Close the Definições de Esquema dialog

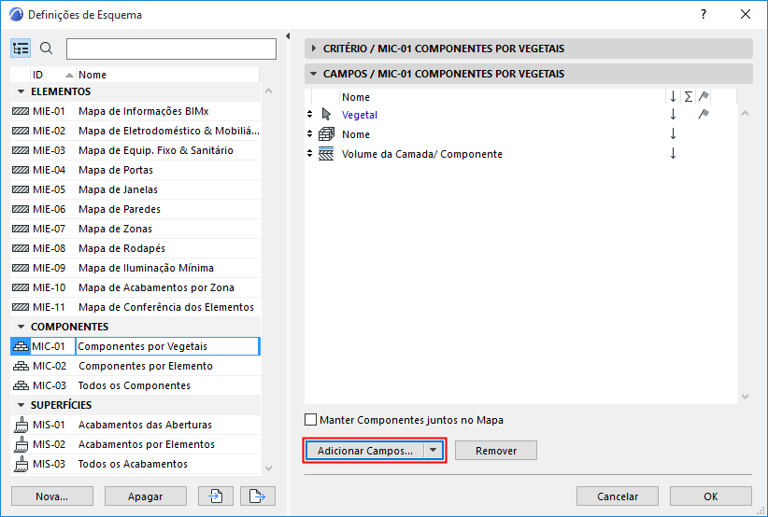pos(746,14)
